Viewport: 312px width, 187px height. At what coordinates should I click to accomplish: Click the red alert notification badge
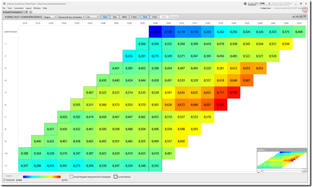(305, 9)
